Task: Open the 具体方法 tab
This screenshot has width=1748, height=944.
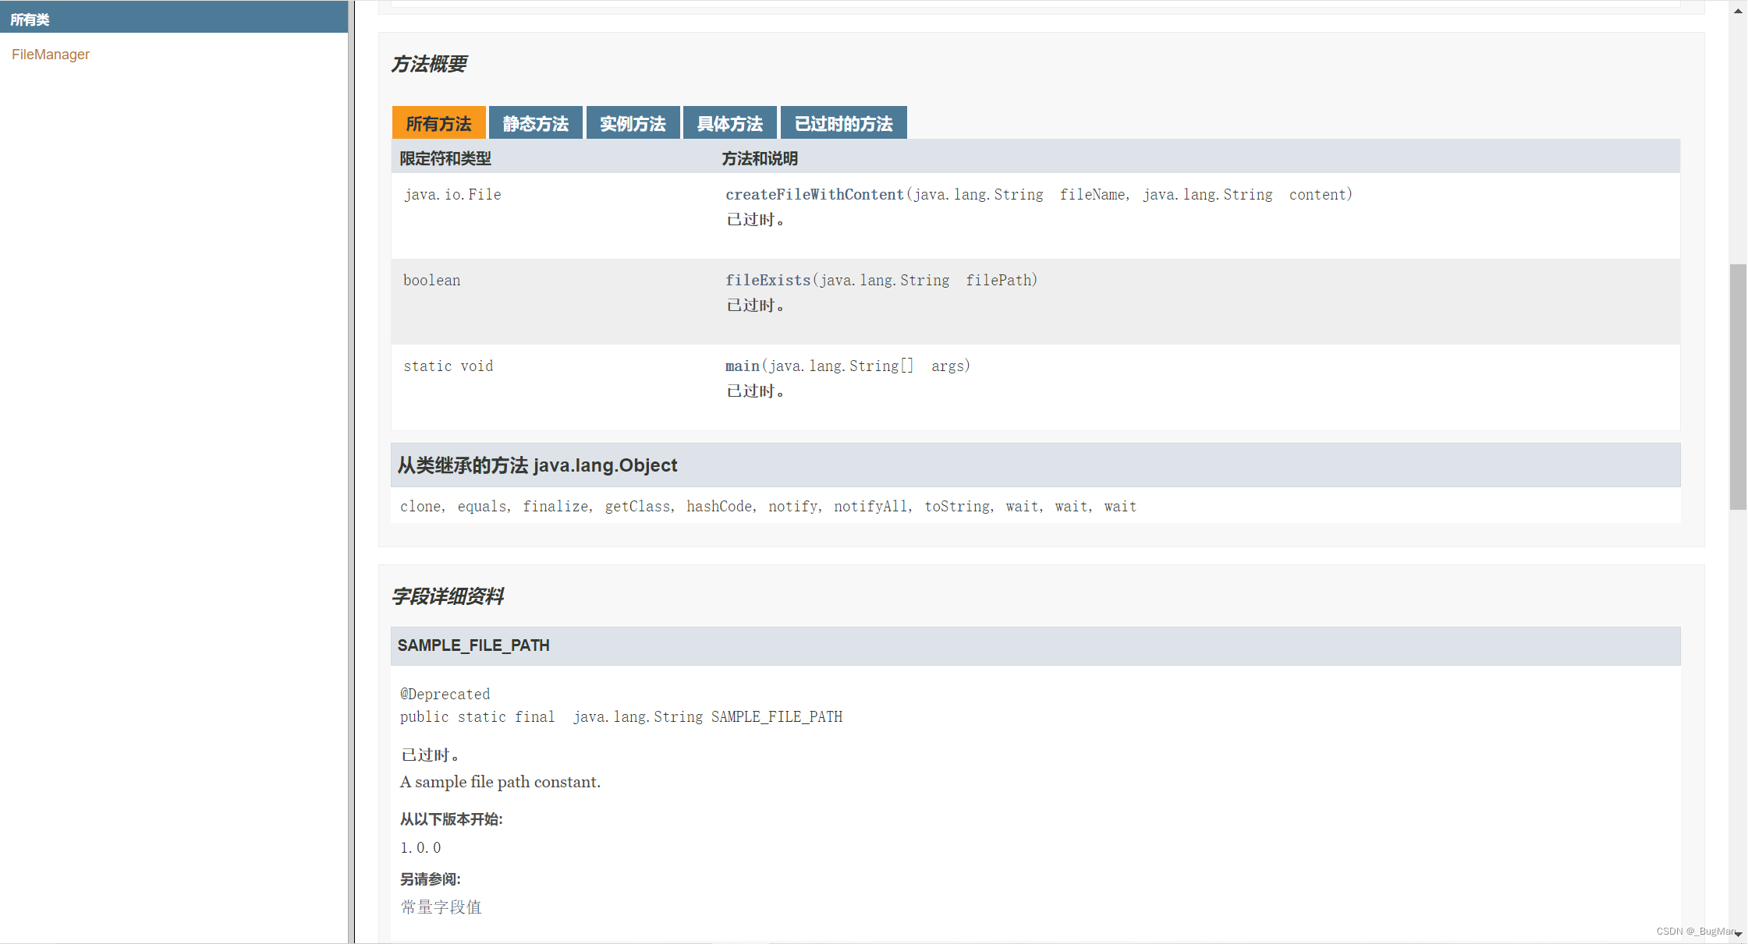Action: 729,123
